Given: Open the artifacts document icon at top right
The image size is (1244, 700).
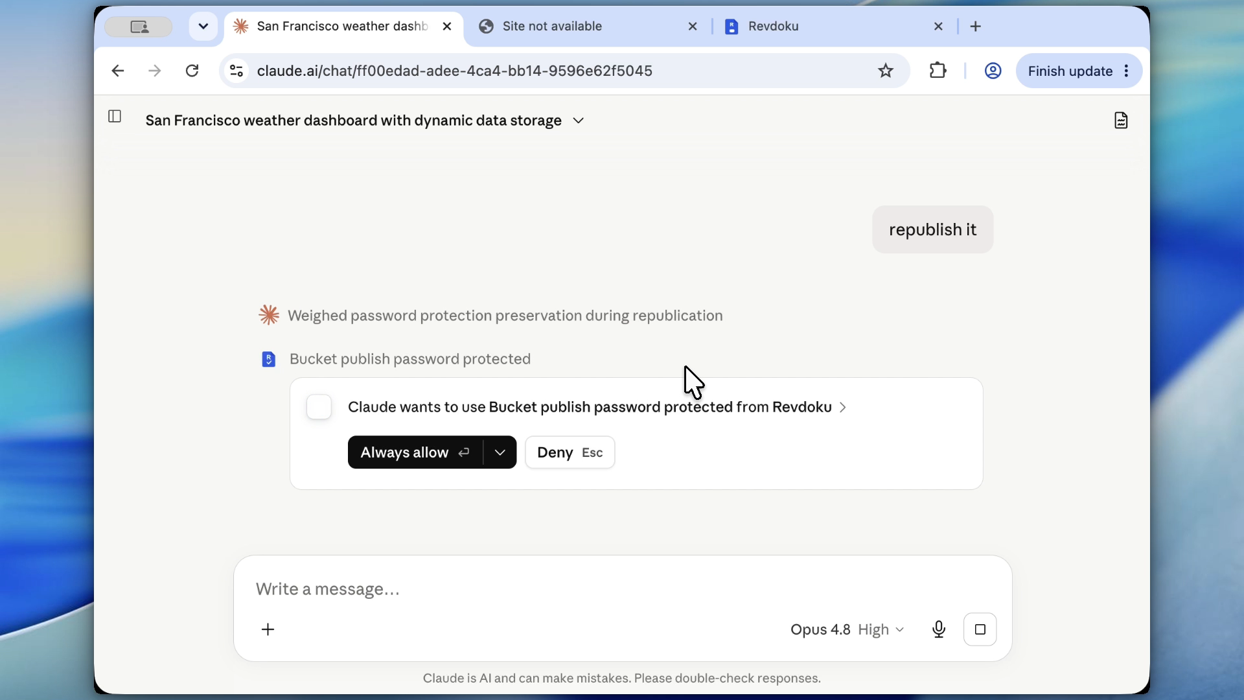Looking at the screenshot, I should click(1121, 120).
